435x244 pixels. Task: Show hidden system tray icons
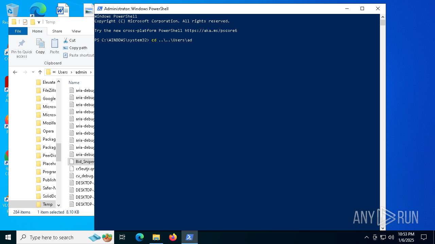[x=366, y=237]
